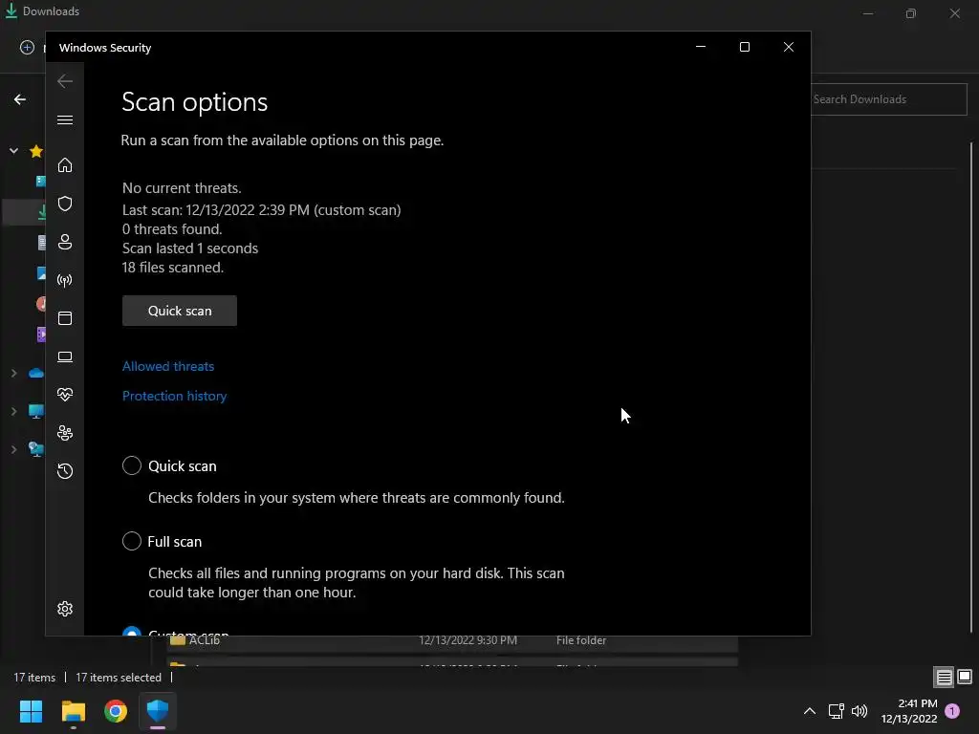
Task: Open the Windows Start menu
Action: point(31,711)
